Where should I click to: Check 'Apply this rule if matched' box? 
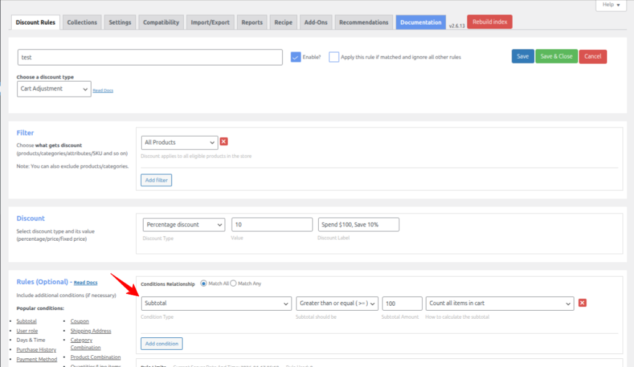coord(334,57)
